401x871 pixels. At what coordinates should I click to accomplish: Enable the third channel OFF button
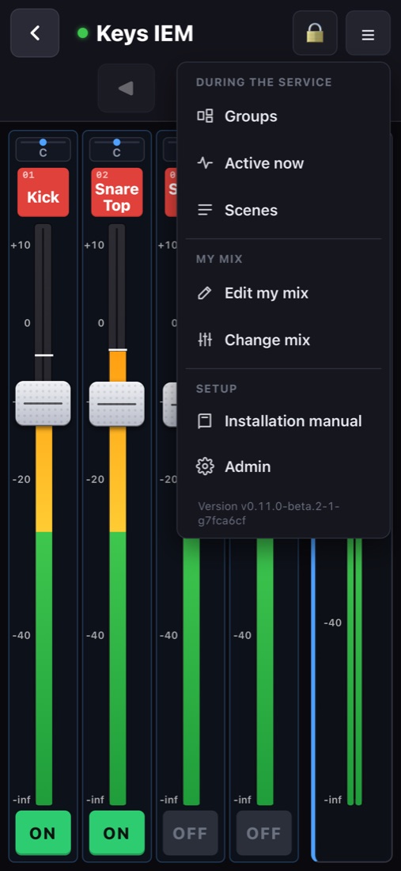(191, 833)
